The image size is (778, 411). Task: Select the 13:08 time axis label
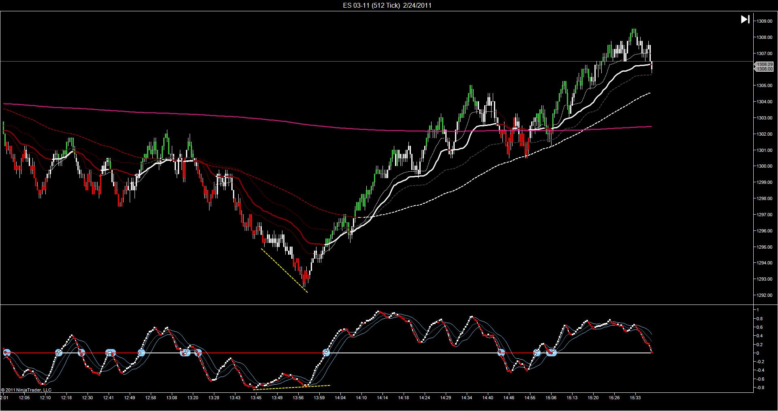pyautogui.click(x=172, y=398)
